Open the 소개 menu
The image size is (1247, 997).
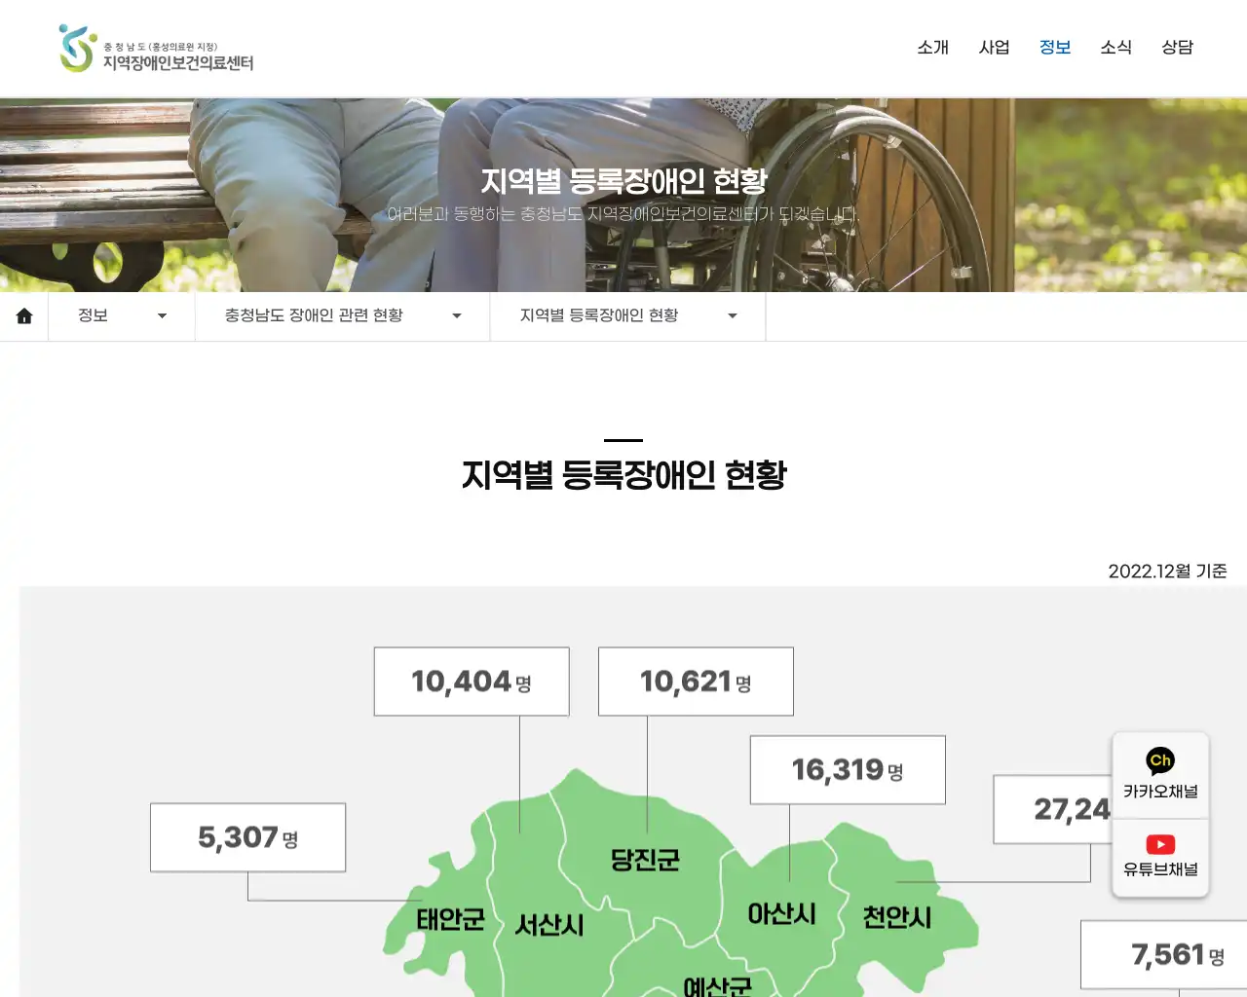click(x=932, y=47)
